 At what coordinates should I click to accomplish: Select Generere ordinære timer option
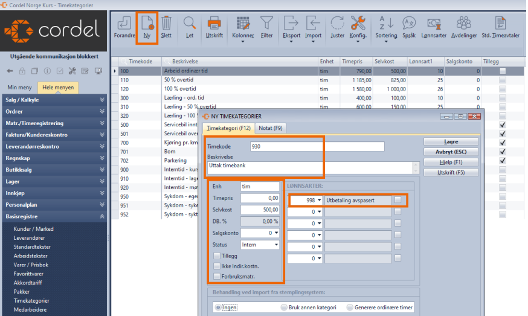[350, 308]
